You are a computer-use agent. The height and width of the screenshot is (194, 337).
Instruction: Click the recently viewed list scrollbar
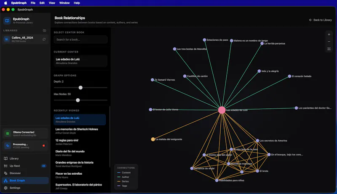click(x=110, y=136)
